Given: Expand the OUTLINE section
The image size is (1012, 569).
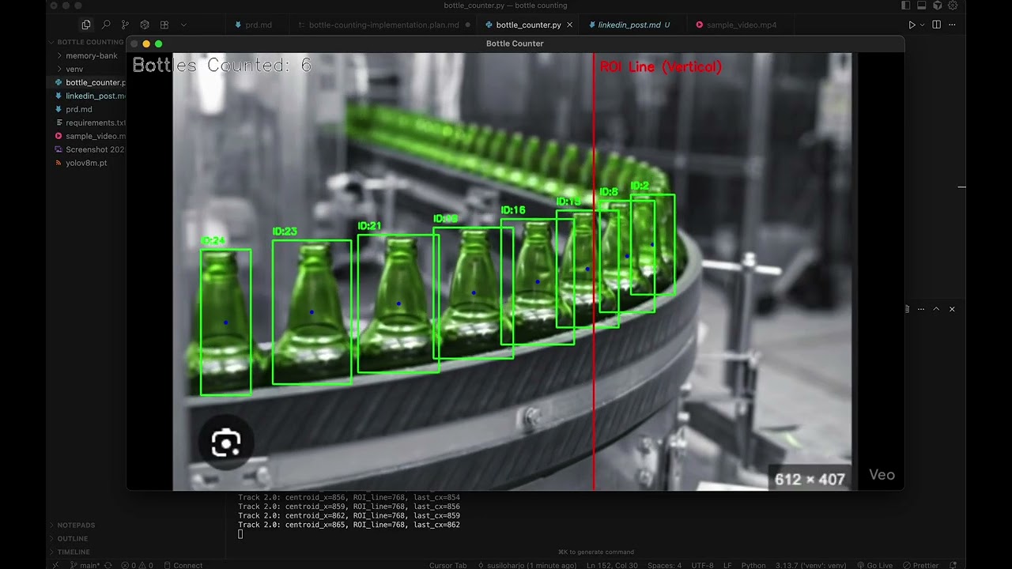Looking at the screenshot, I should point(72,538).
